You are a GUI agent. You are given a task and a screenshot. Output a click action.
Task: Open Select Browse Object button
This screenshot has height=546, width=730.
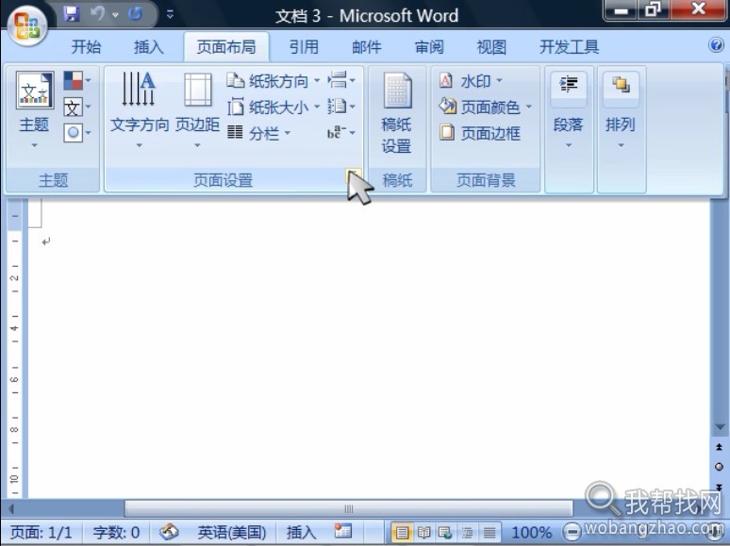point(720,467)
